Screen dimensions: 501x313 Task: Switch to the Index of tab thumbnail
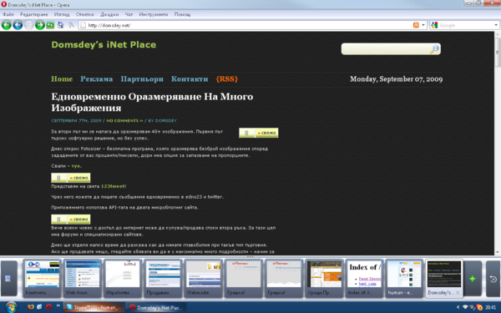click(x=364, y=279)
